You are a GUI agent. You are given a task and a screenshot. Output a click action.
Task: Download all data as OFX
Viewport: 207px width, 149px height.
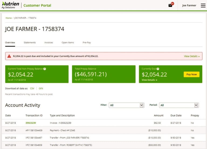point(41,88)
